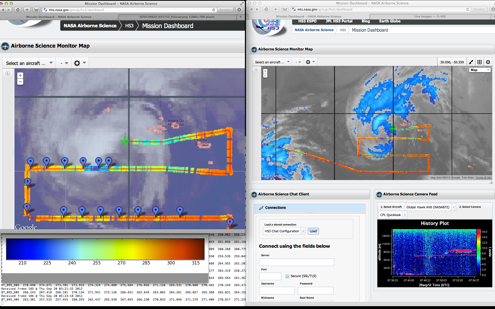Screen dimensions: 495x309
Task: Open the left 'Select an aircraft' dropdown
Action: coord(29,63)
